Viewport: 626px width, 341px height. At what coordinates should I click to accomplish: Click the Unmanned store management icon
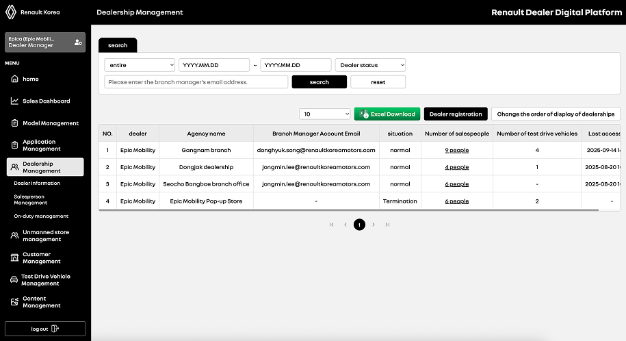click(x=14, y=236)
